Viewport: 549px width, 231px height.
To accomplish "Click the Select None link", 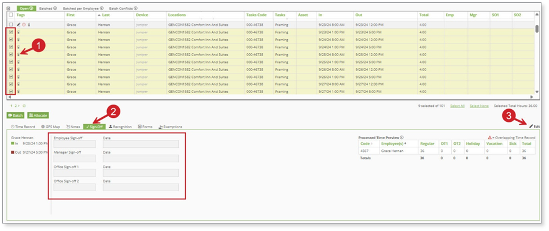I will pos(478,106).
